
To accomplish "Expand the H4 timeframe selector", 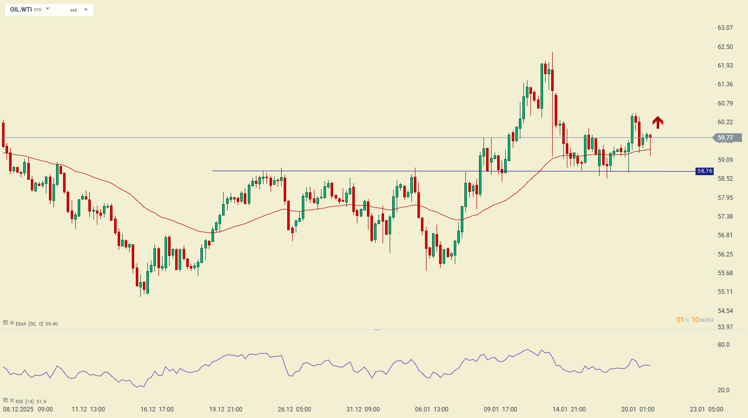I will tap(74, 10).
